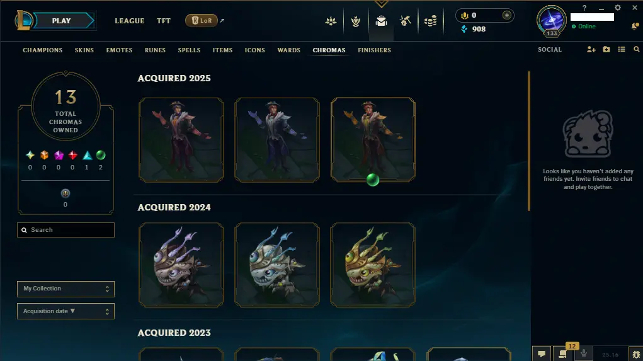Viewport: 643px width, 361px height.
Task: Open the Collection backpack icon
Action: [x=382, y=21]
